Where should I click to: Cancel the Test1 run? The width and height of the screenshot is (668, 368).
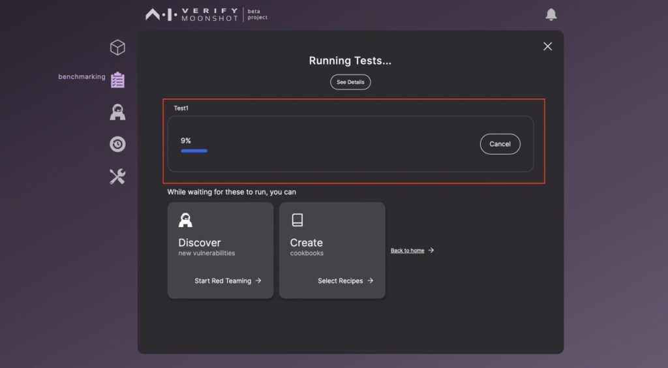[x=500, y=144]
